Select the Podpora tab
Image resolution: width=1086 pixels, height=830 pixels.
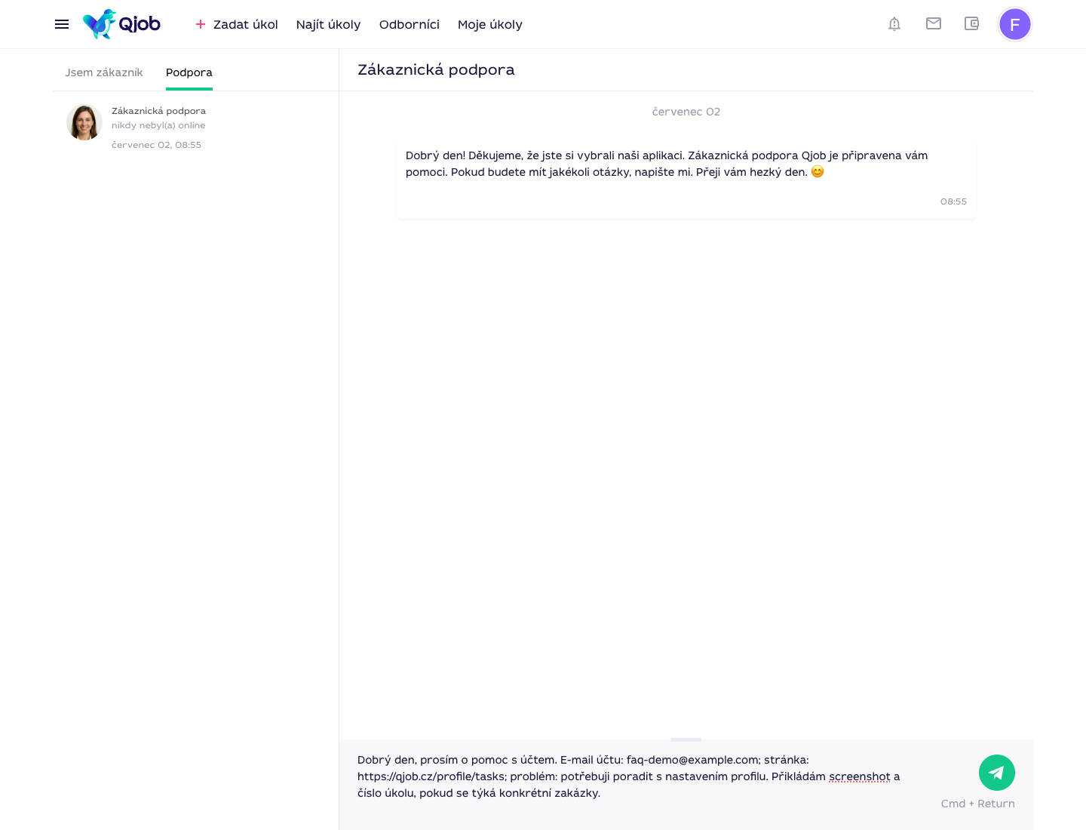point(189,72)
